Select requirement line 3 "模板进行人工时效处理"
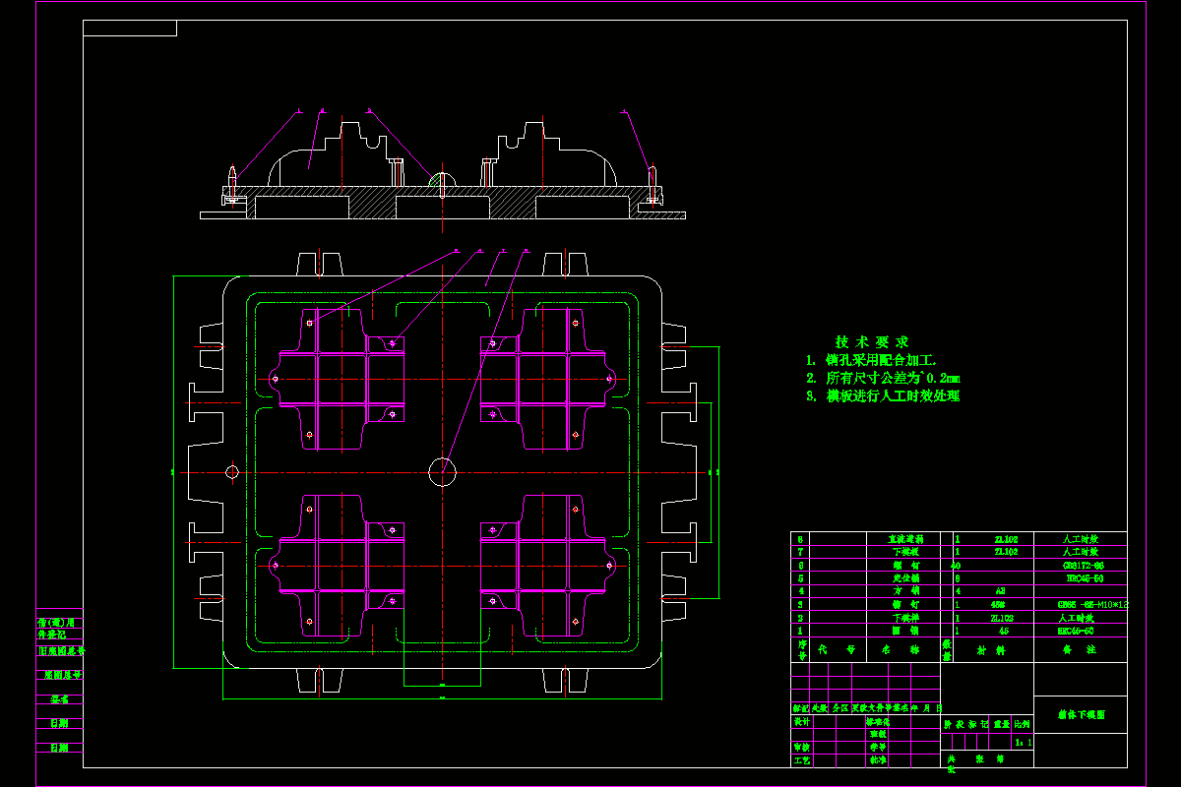 click(x=882, y=395)
